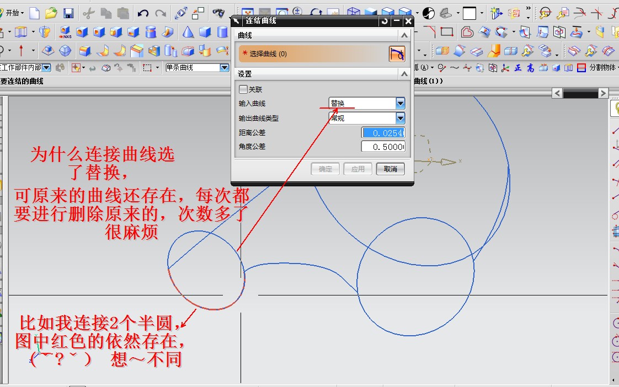Screen dimensions: 619x387
Task: Click the WCS coordinate axes icon
Action: click(505, 68)
